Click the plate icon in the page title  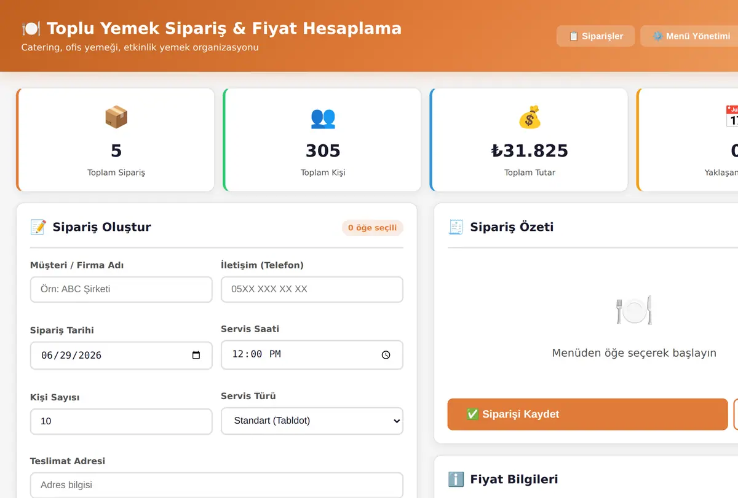click(x=31, y=29)
